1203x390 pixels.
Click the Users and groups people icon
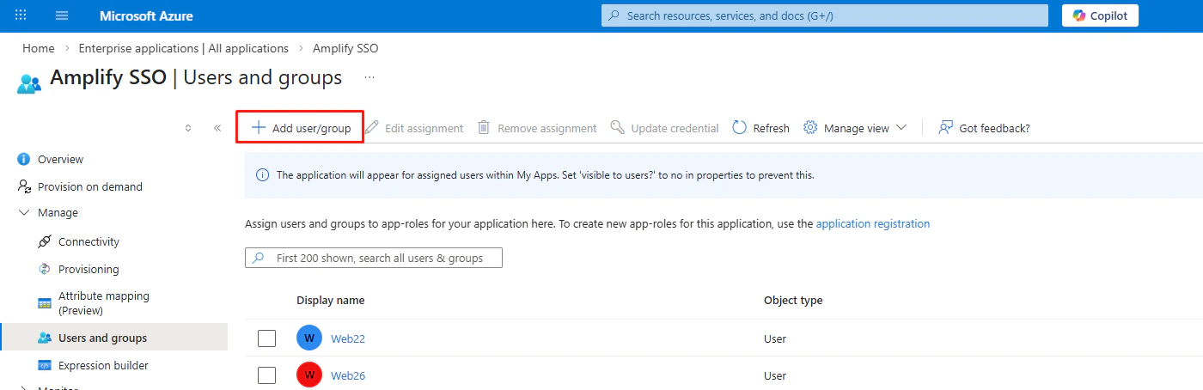45,338
